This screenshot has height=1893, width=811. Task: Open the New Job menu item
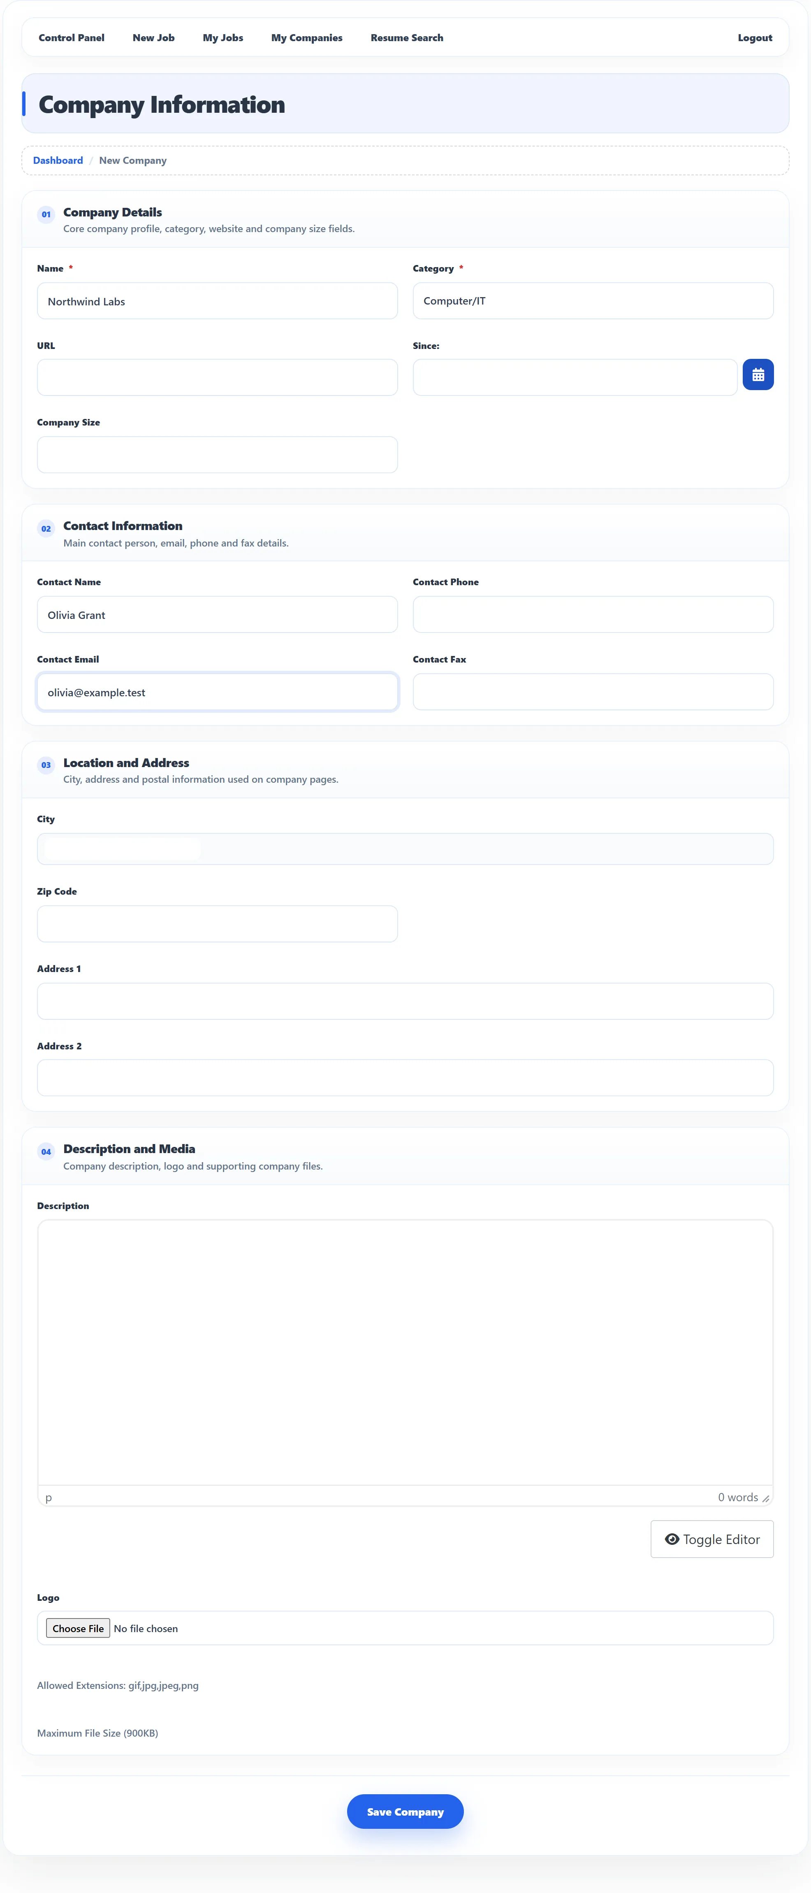pyautogui.click(x=153, y=37)
